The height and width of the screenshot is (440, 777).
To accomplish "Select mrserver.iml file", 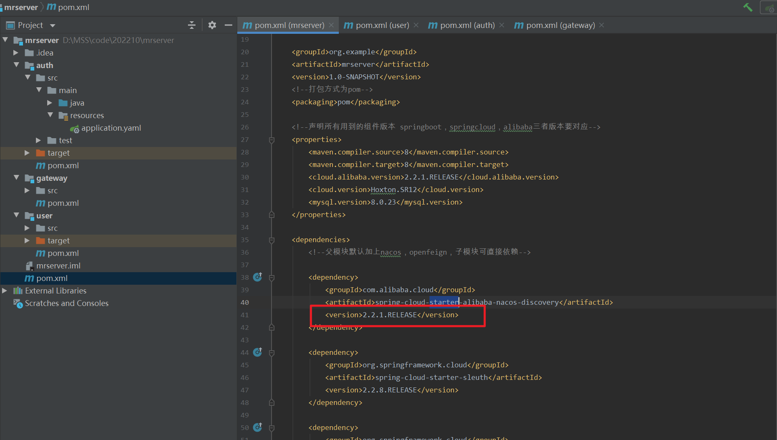I will 118,266.
